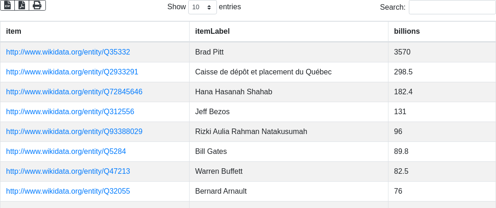Follow the Q72845646 entity link
496x208 pixels.
pos(74,92)
